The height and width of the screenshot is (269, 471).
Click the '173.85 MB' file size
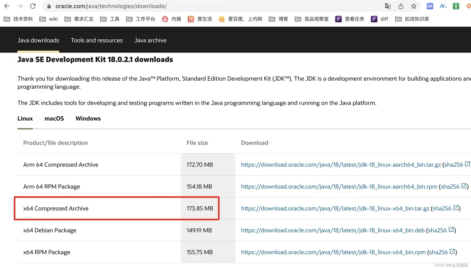(x=200, y=208)
